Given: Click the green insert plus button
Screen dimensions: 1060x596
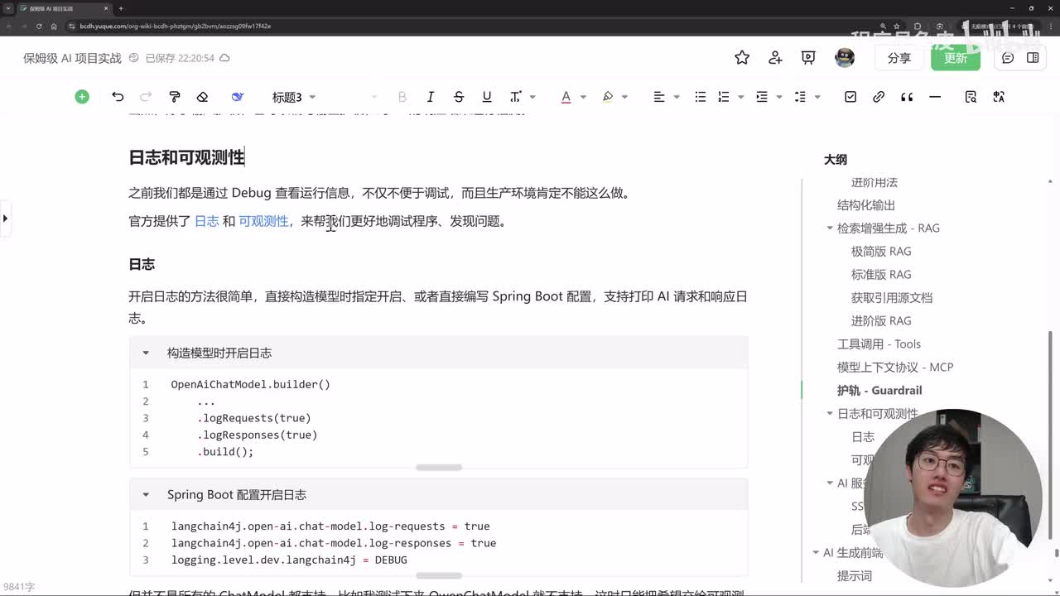Looking at the screenshot, I should [x=82, y=97].
